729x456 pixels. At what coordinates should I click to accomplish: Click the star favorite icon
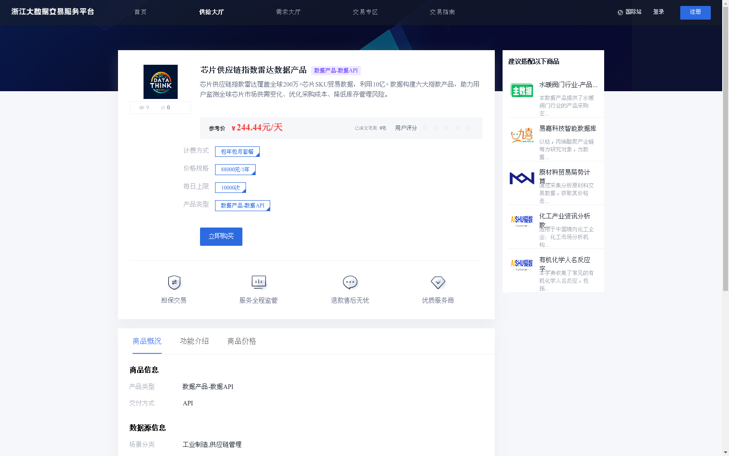pyautogui.click(x=163, y=108)
